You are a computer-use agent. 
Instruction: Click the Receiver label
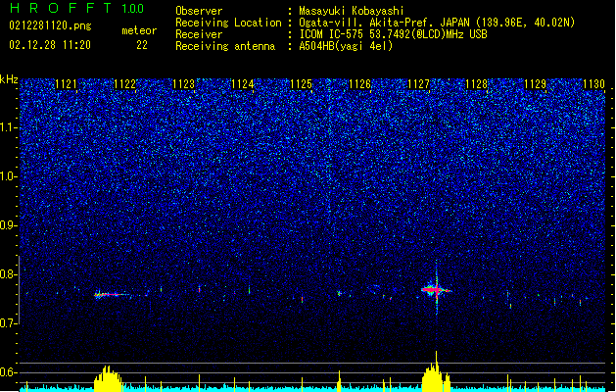tap(199, 34)
